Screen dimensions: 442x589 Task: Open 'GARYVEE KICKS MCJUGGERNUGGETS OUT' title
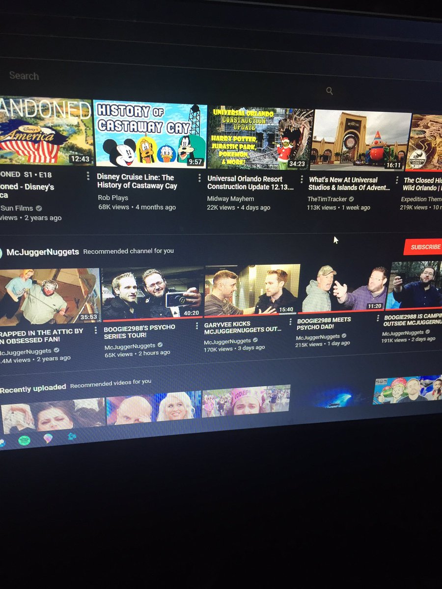(x=243, y=327)
